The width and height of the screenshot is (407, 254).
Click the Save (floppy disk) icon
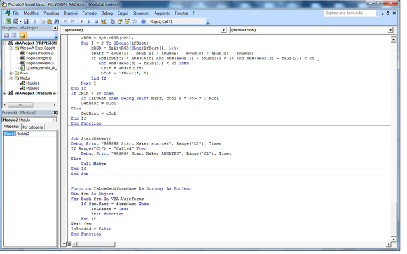(26, 22)
